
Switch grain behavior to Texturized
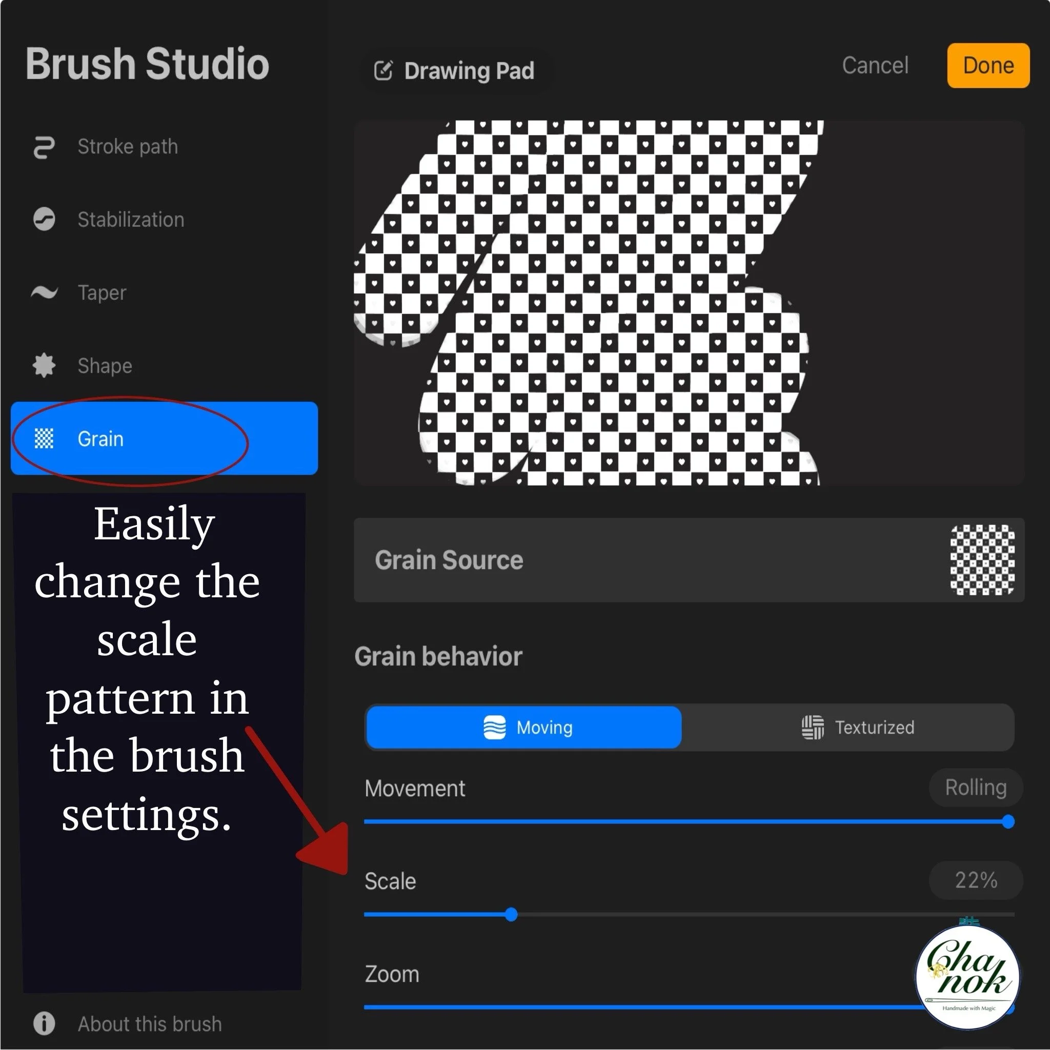pos(858,727)
